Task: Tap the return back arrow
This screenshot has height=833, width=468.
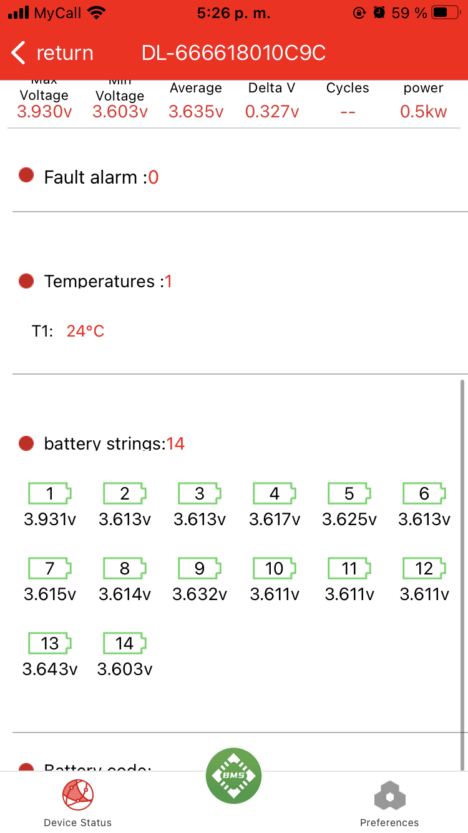Action: pos(19,53)
